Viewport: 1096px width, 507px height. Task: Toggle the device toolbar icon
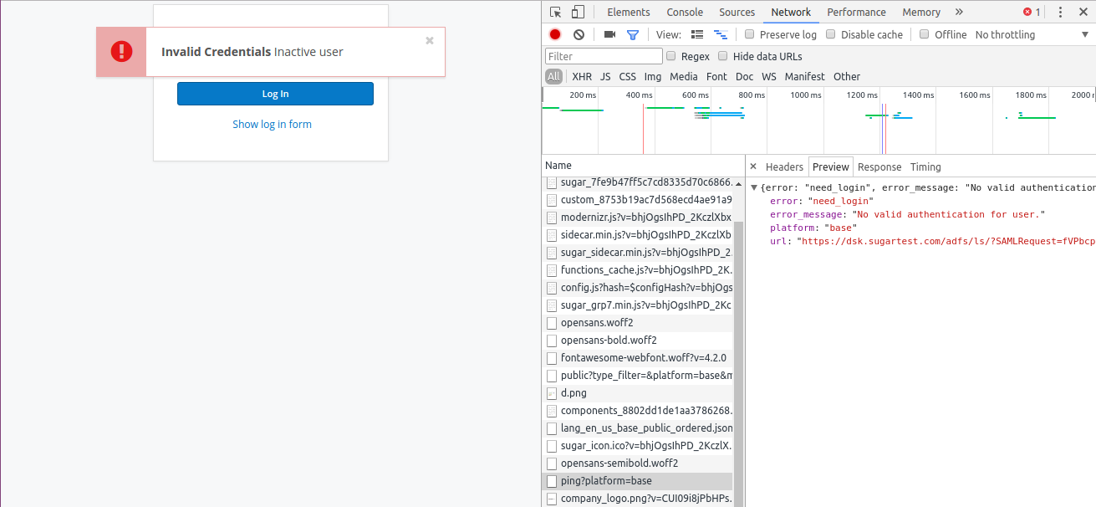coord(578,12)
